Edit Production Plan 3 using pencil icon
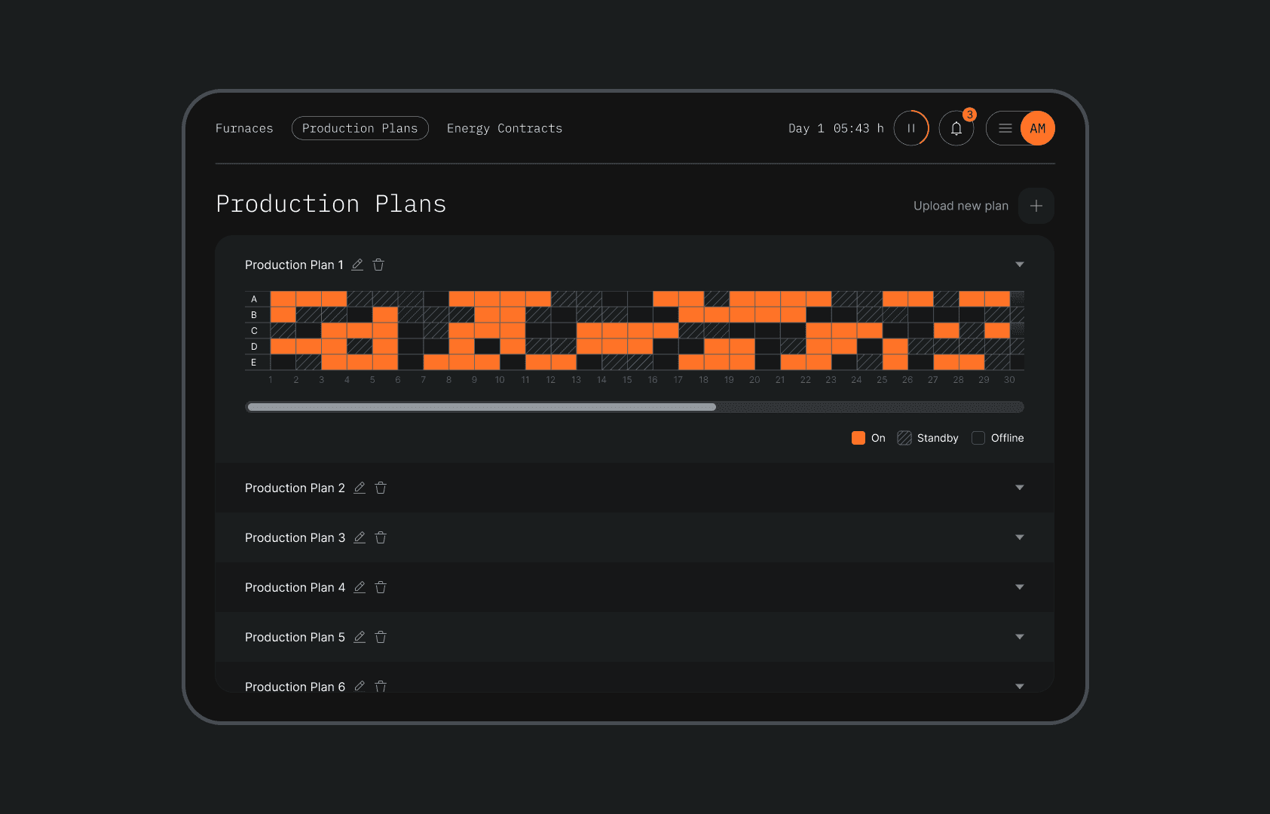Screen dimensions: 1270x814 click(x=360, y=537)
